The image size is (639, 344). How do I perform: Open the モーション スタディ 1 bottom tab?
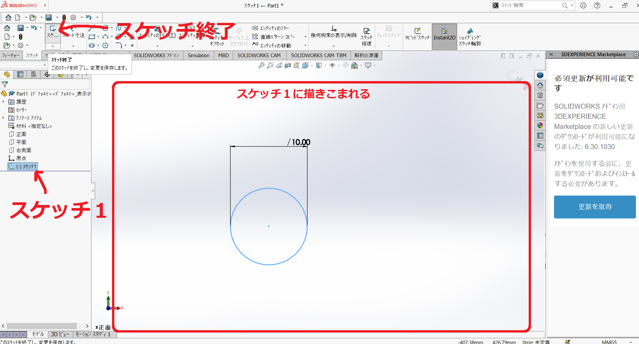pos(93,334)
